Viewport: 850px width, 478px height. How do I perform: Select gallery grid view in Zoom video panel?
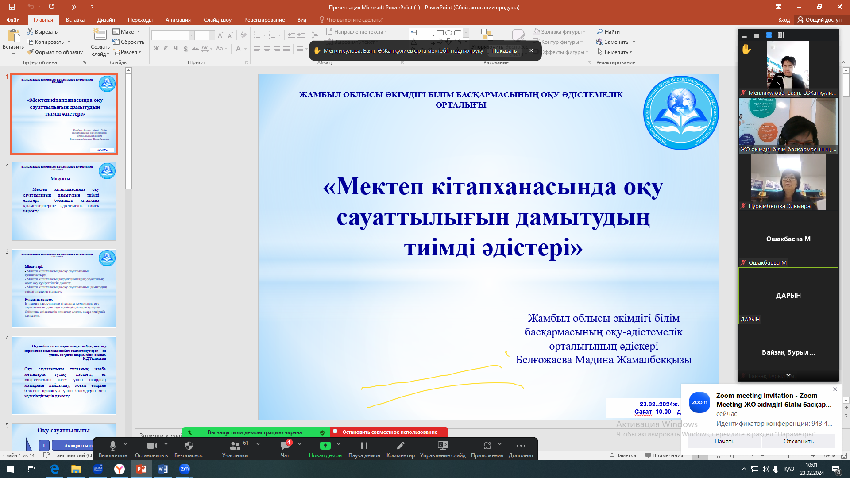point(781,35)
